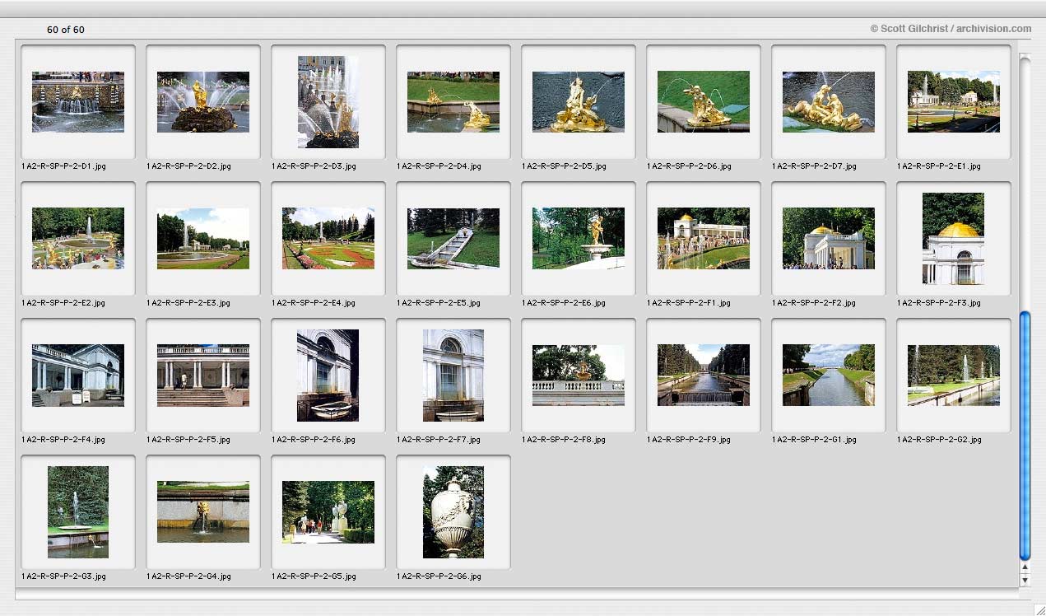Viewport: 1046px width, 616px height.
Task: Click the filename label 1A2-R-SP-P-2-E5.jpg
Action: [x=439, y=303]
